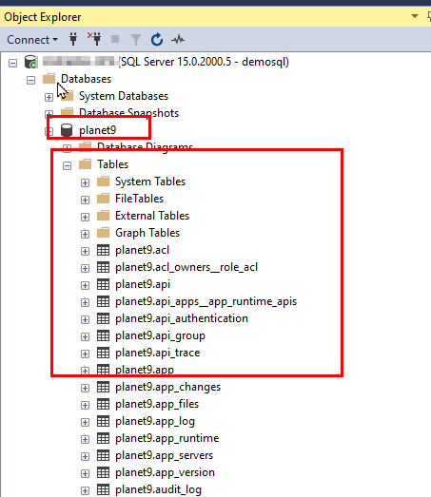Select the planet9.api_trace table label
This screenshot has width=431, height=497.
click(157, 353)
